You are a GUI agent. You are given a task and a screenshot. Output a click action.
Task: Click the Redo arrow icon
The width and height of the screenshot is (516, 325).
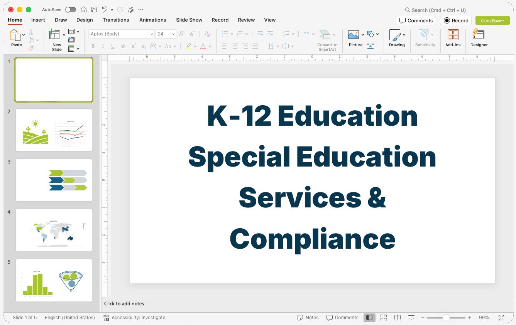[x=120, y=10]
